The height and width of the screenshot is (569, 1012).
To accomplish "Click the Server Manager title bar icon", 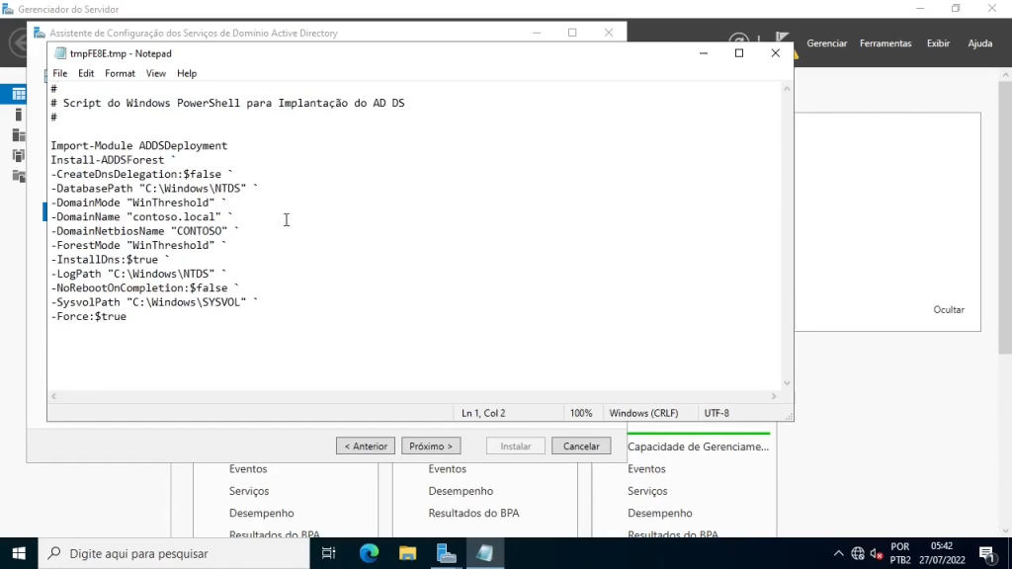I will click(x=8, y=9).
